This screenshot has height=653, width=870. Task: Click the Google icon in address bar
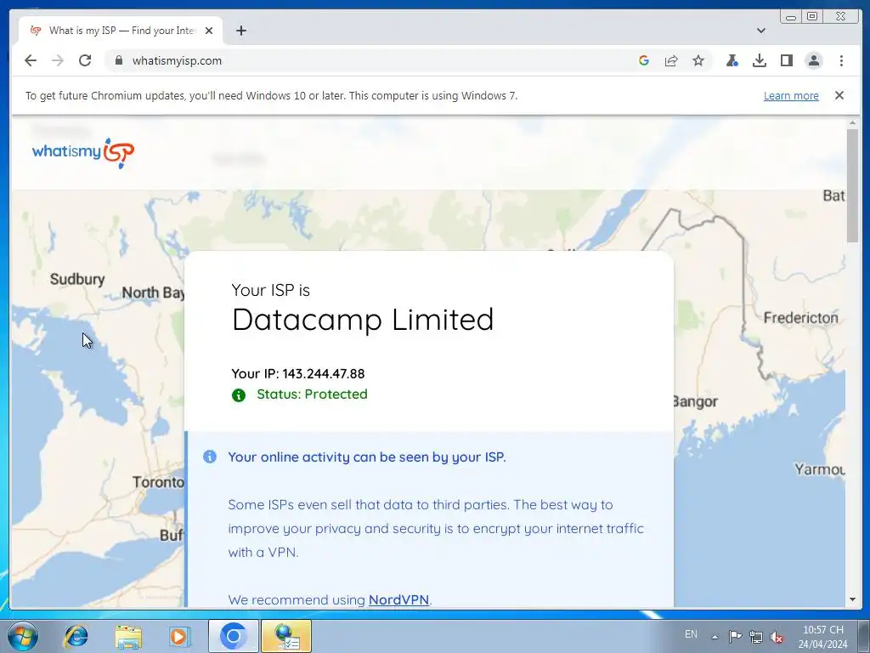644,60
